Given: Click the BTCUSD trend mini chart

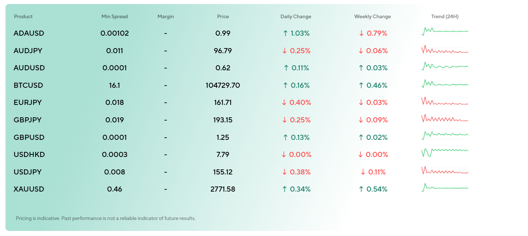Looking at the screenshot, I should pos(445,84).
